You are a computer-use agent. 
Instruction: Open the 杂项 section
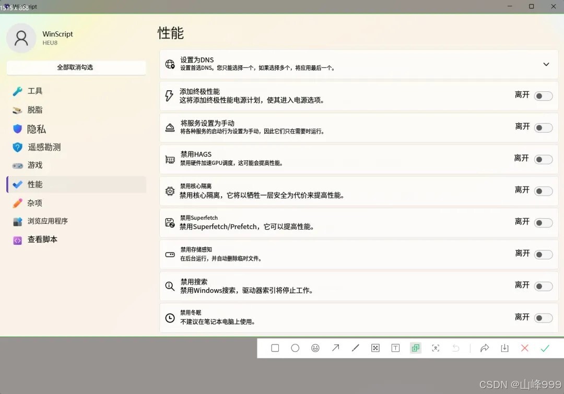click(x=76, y=203)
